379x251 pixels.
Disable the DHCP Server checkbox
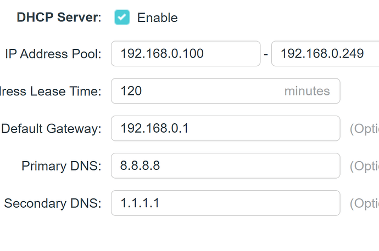tap(122, 18)
